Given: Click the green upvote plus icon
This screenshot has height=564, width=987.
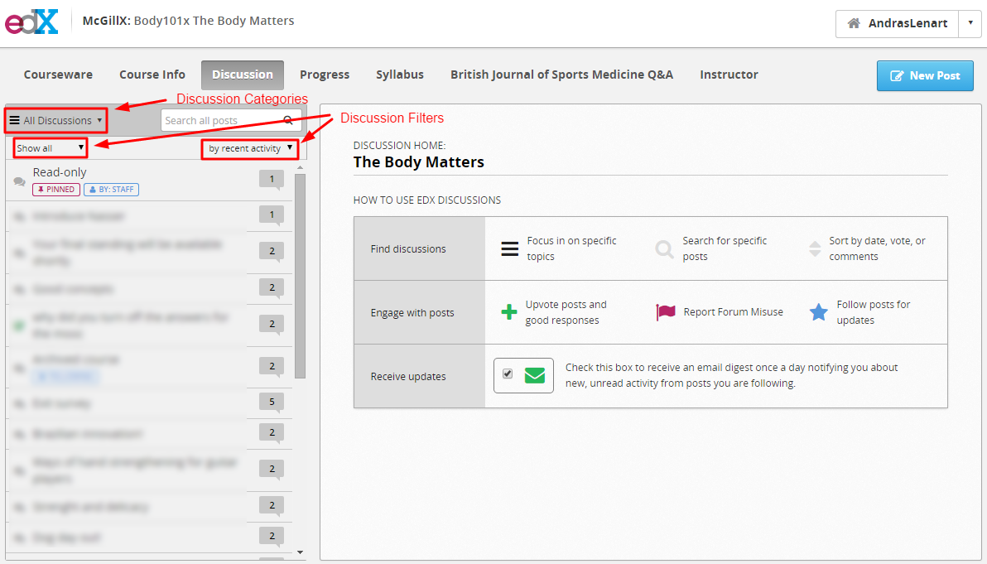Looking at the screenshot, I should (x=508, y=311).
